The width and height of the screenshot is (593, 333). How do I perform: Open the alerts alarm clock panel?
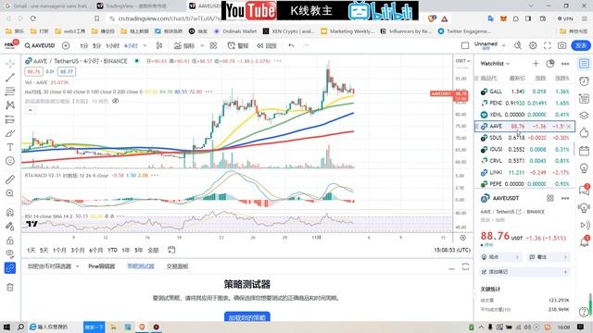585,81
